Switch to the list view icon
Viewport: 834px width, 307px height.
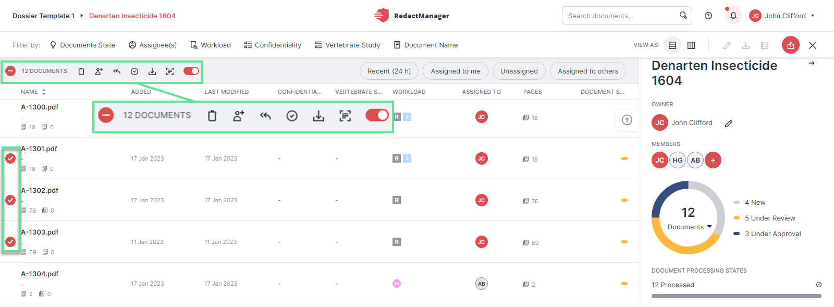coord(672,45)
